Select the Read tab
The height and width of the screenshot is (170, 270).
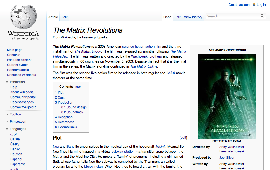point(167,17)
